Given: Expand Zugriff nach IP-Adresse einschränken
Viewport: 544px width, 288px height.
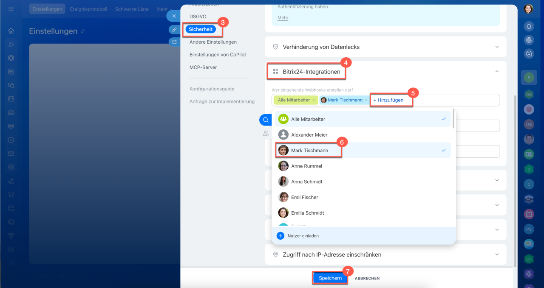Looking at the screenshot, I should coord(386,254).
